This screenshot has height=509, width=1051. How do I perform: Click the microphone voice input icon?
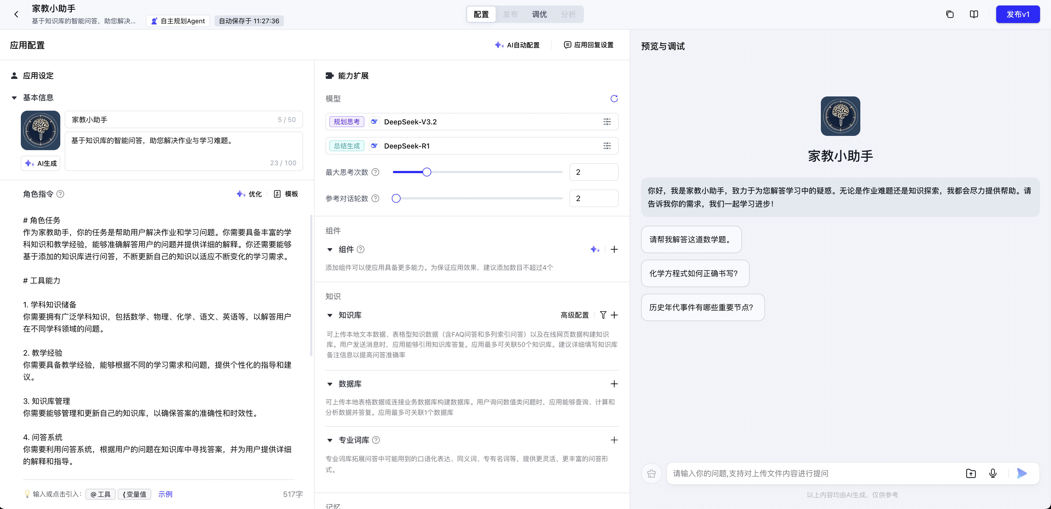pos(993,473)
